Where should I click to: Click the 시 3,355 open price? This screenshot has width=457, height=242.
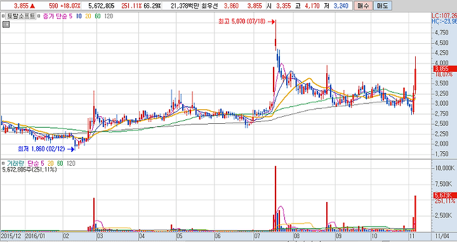coord(279,6)
